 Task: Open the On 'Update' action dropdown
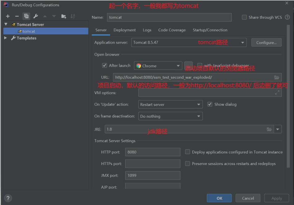[x=199, y=104]
